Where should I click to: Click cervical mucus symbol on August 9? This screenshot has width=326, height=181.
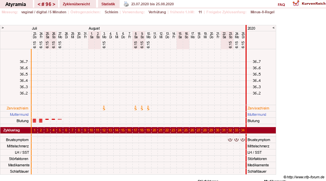142,108
